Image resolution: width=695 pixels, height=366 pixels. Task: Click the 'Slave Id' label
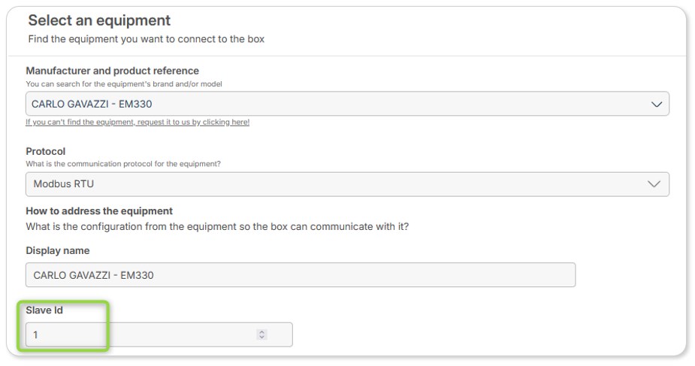tap(44, 310)
